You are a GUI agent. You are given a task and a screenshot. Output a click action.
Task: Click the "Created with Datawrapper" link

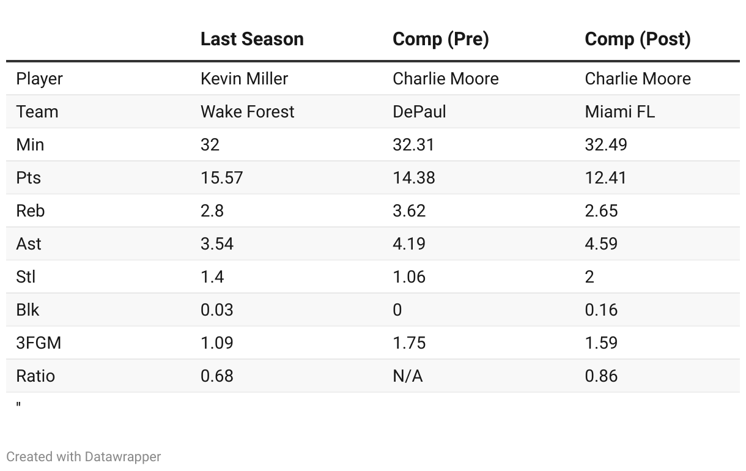(x=83, y=456)
